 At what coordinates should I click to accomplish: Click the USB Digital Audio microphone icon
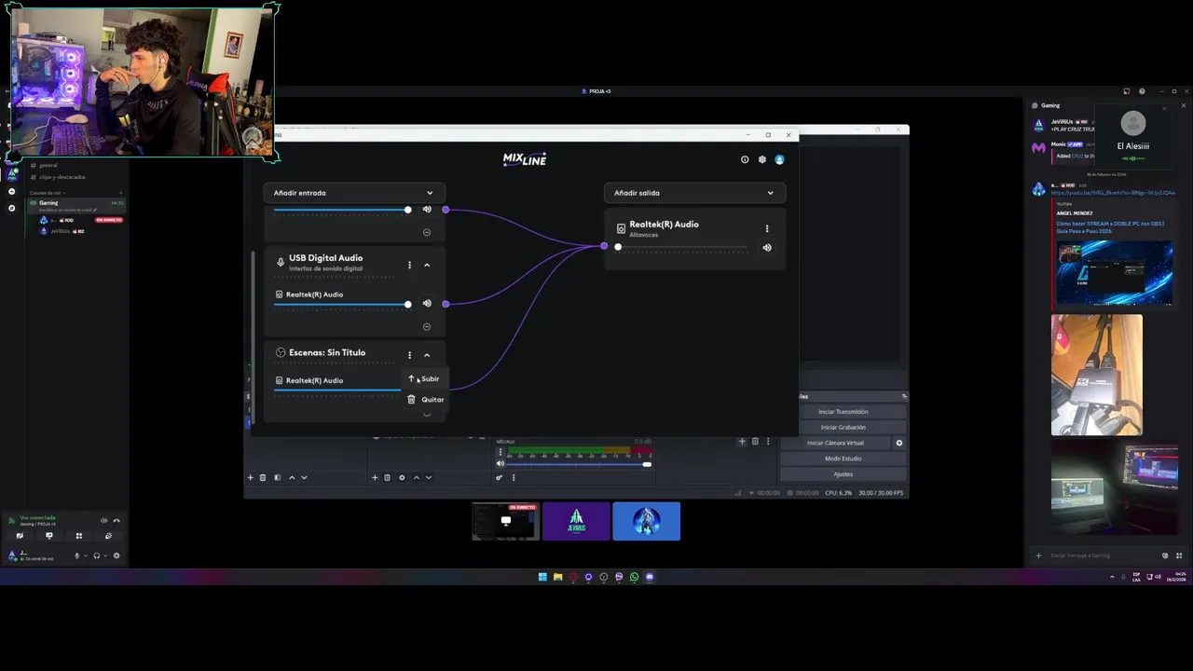pyautogui.click(x=281, y=263)
